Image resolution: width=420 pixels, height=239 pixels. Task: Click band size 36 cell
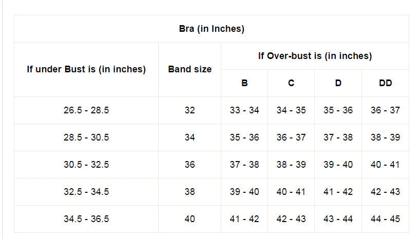point(189,165)
